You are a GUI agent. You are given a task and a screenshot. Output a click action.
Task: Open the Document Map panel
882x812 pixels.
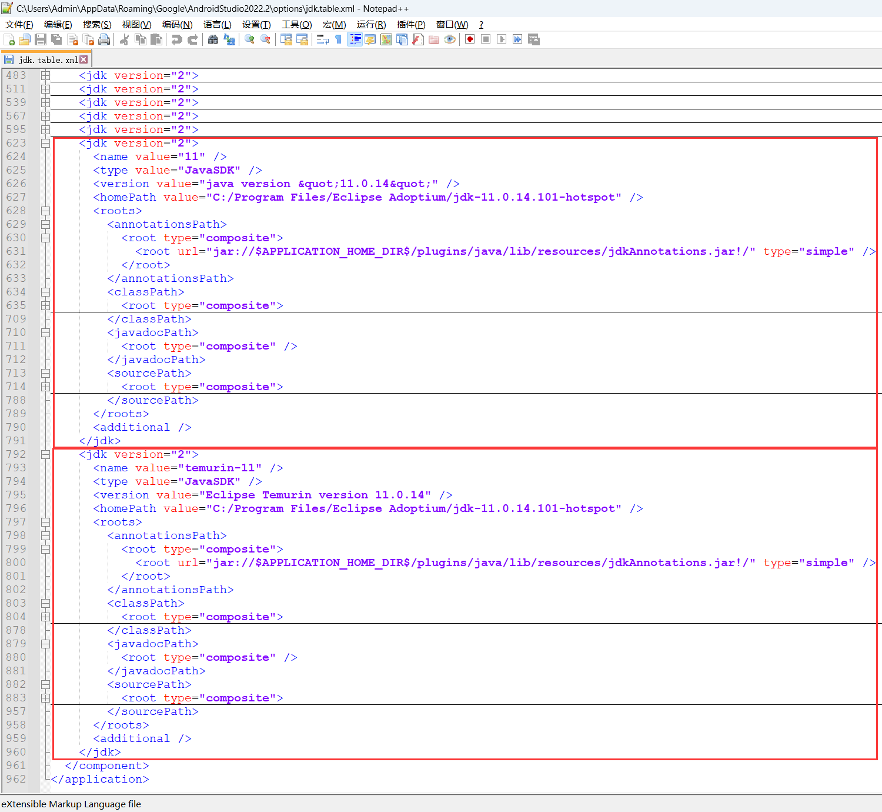coord(386,39)
